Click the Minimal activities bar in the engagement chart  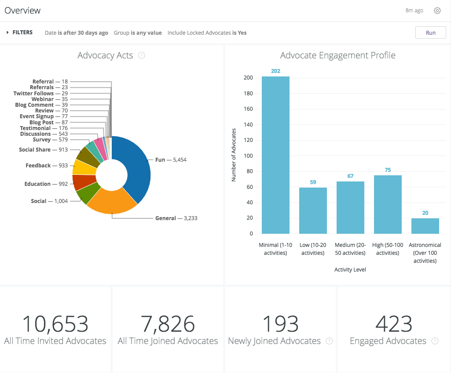tap(275, 154)
